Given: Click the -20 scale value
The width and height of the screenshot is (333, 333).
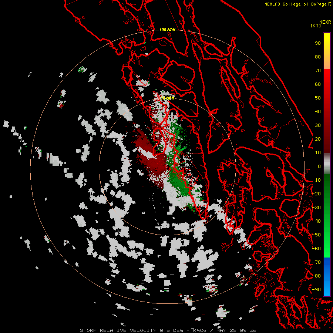Looking at the screenshot, I should pos(316,194).
